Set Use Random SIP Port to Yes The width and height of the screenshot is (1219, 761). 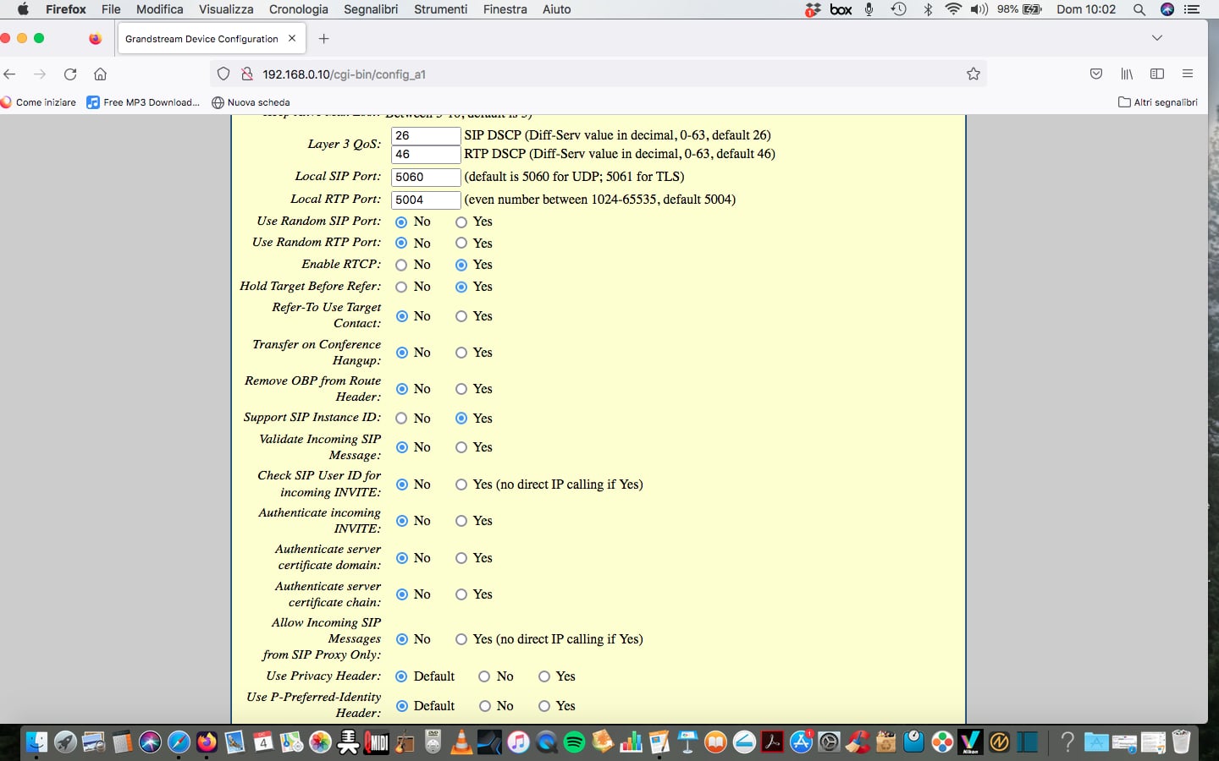[x=461, y=222]
